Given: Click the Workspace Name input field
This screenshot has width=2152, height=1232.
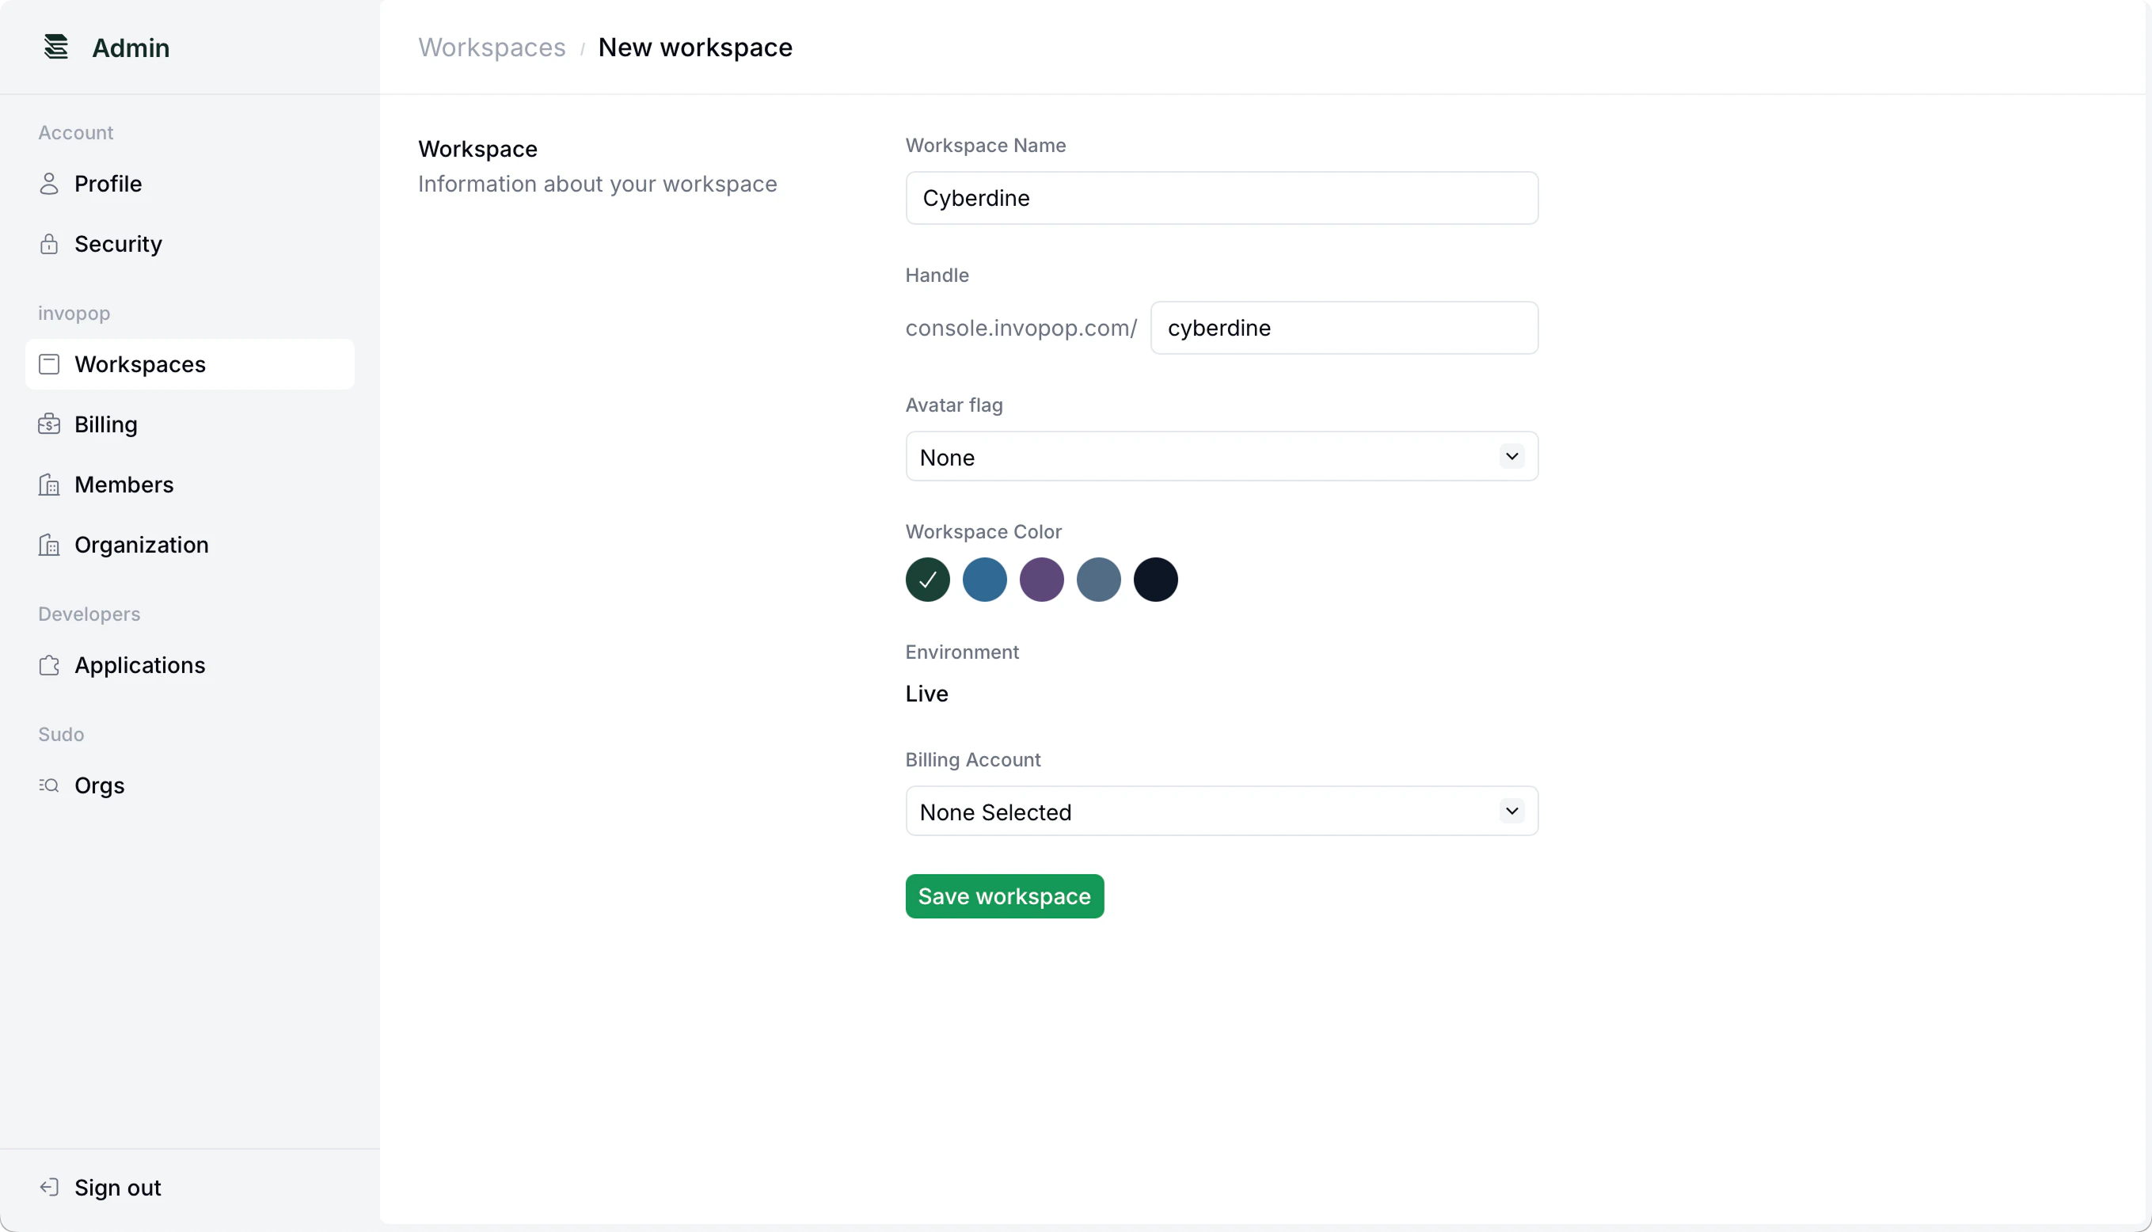Looking at the screenshot, I should 1222,198.
